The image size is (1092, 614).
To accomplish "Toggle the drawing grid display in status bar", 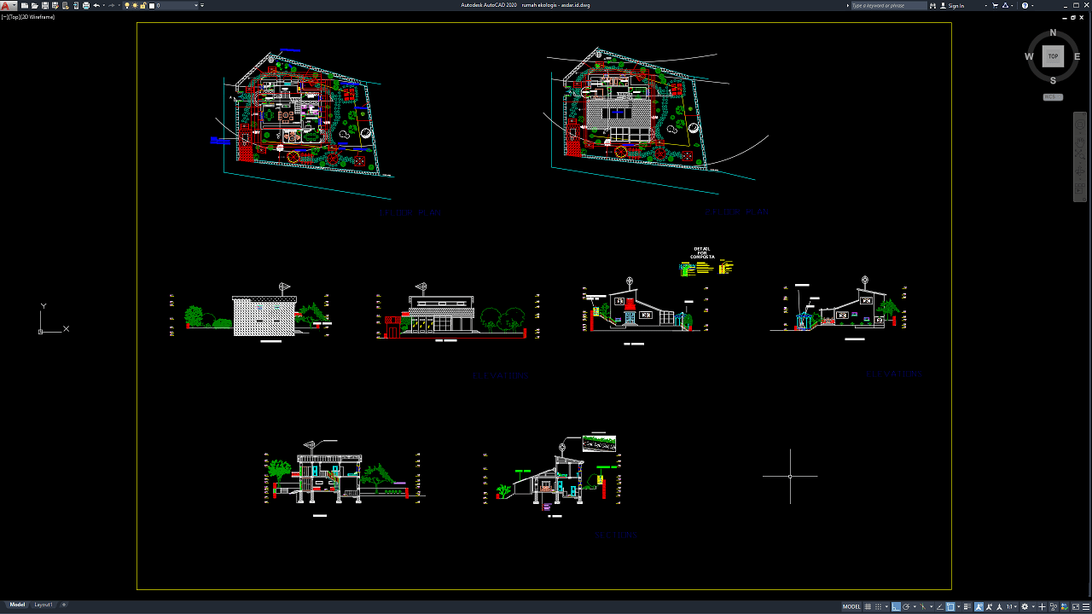I will [x=868, y=606].
